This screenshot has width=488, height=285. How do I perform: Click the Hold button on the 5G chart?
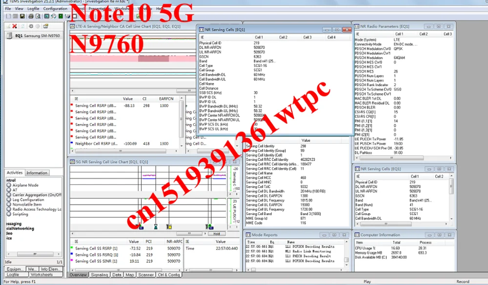coord(217,234)
